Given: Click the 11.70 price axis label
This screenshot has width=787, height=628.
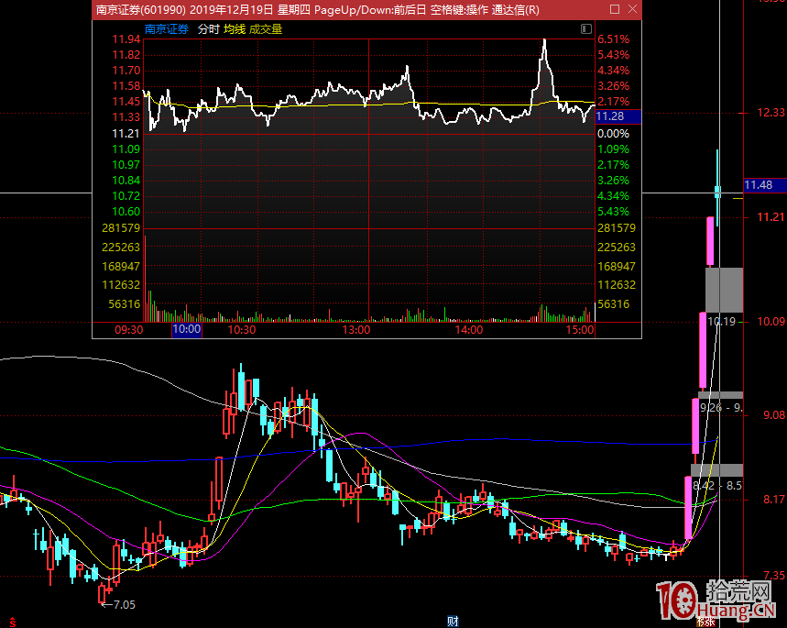Looking at the screenshot, I should point(126,71).
